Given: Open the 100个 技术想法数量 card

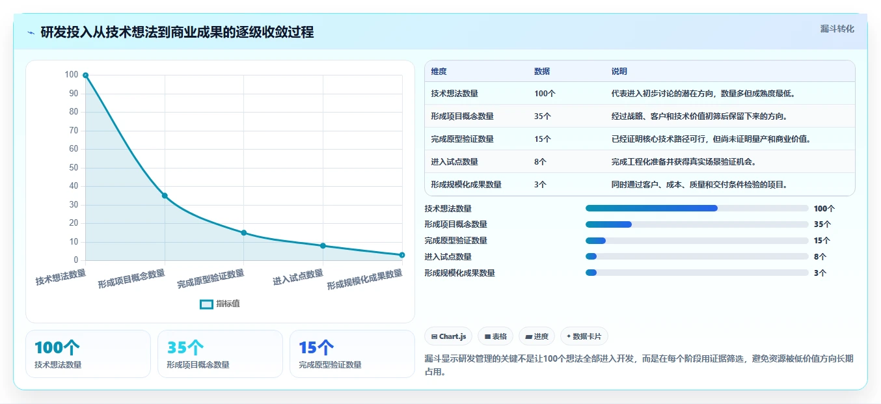Looking at the screenshot, I should 88,354.
